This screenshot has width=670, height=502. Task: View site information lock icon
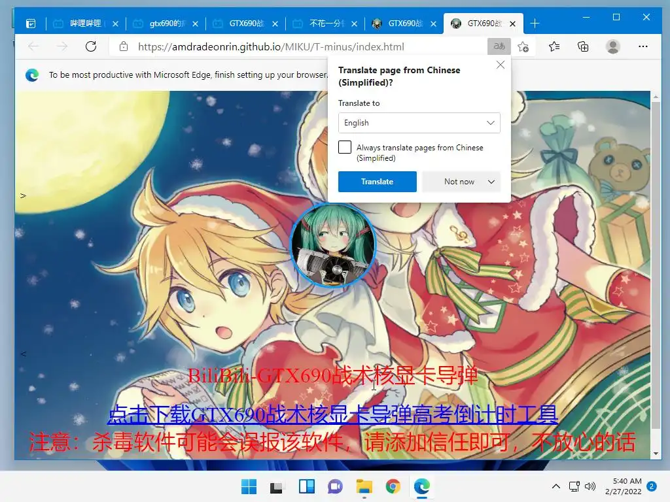coord(124,46)
